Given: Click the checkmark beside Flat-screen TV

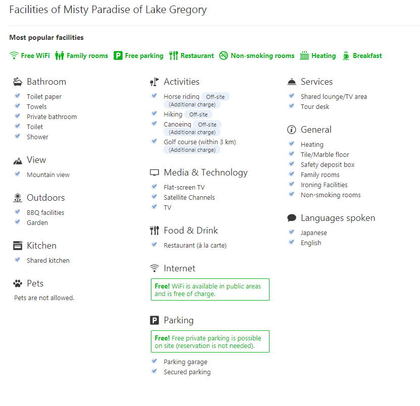Looking at the screenshot, I should (154, 187).
